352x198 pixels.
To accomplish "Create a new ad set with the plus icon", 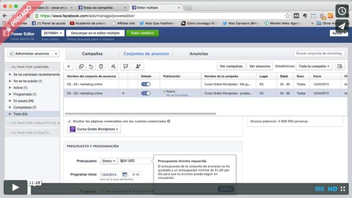I will click(68, 66).
